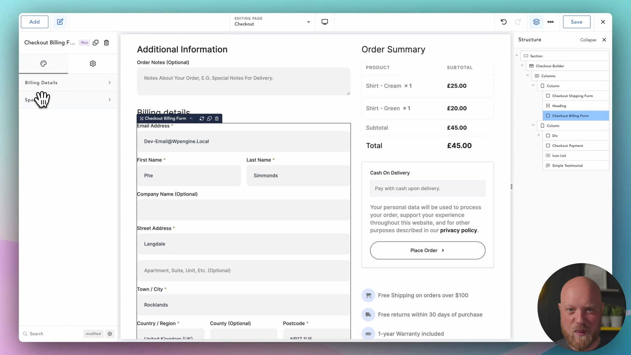Click the Email Address input field

click(x=244, y=141)
